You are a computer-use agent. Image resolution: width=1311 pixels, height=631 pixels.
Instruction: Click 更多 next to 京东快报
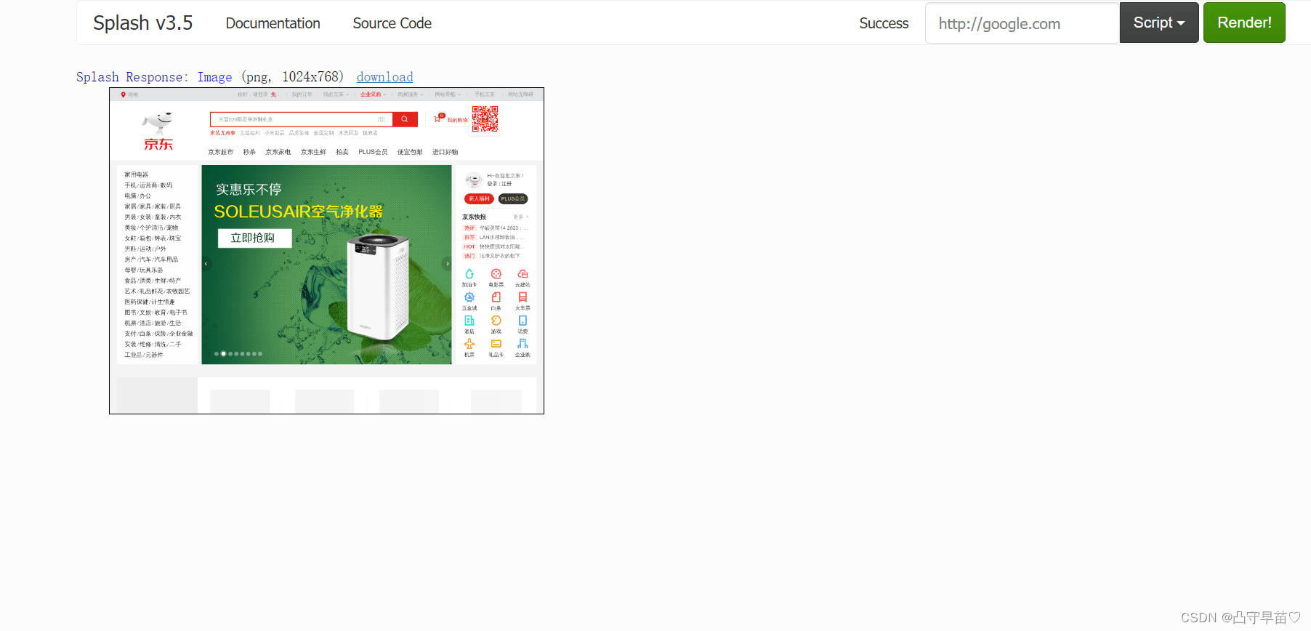[x=520, y=217]
